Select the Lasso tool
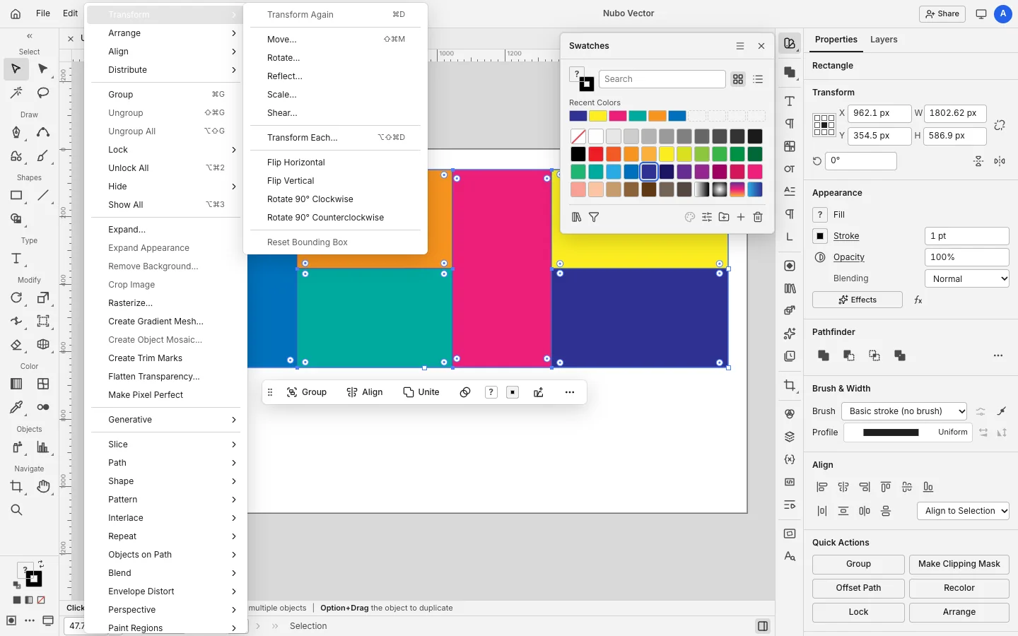This screenshot has width=1018, height=636. [43, 93]
